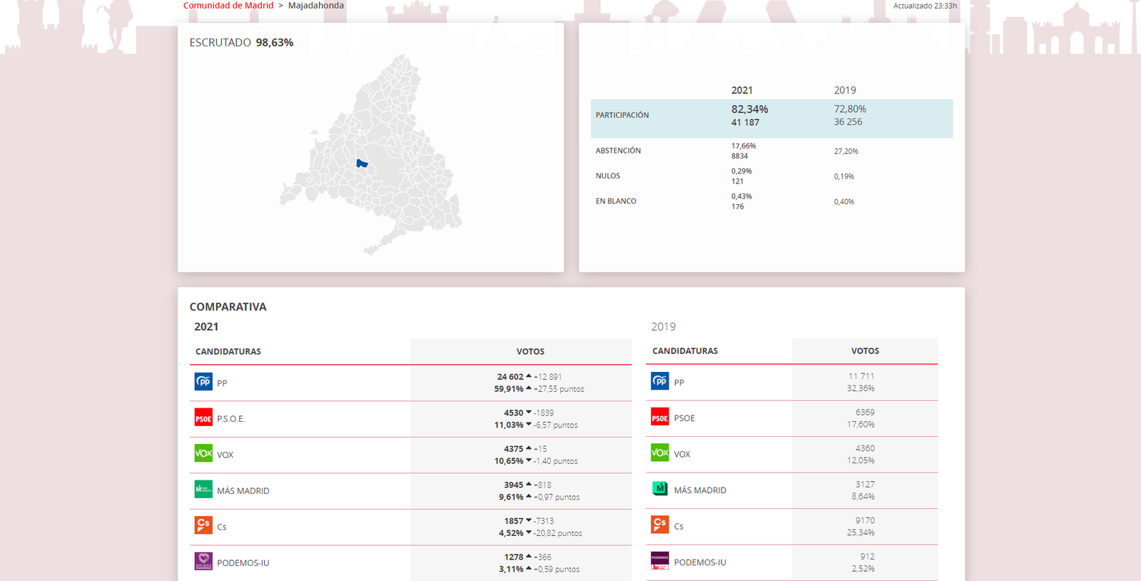Screen dimensions: 1141x581
Task: Click the 11 711 votes value for PP 2019
Action: click(x=861, y=376)
